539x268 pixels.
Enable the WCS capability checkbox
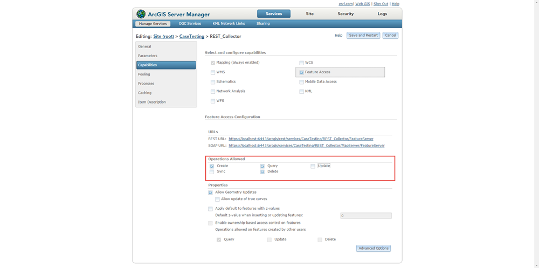tap(301, 63)
